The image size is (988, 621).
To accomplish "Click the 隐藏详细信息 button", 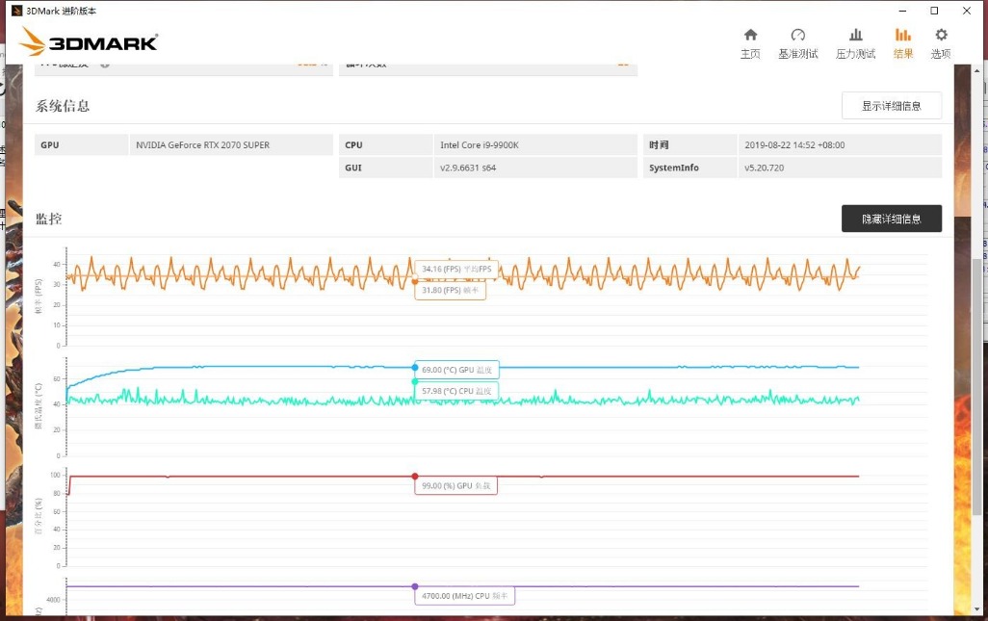I will [892, 219].
